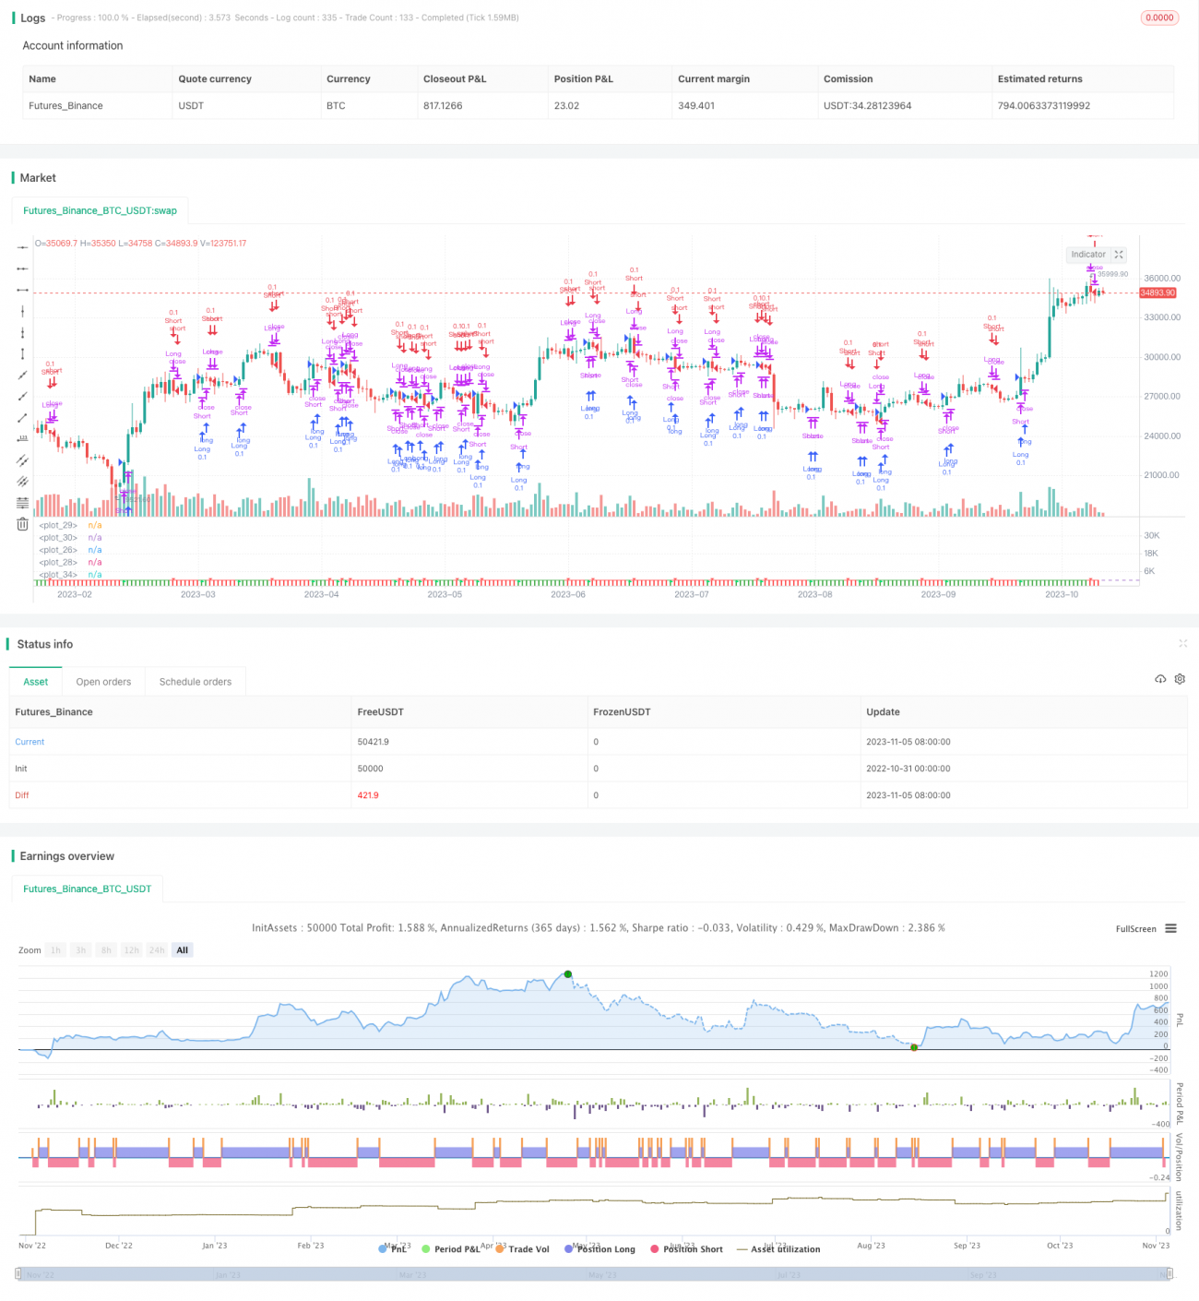
Task: Click the 34893.90 current price label
Action: coord(1157,292)
